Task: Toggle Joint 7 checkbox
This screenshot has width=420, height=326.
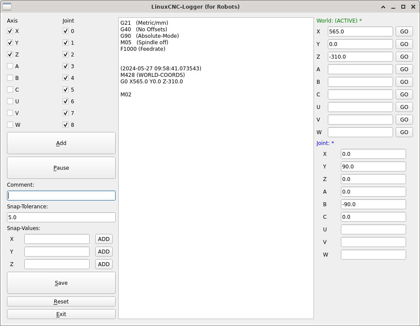Action: click(66, 113)
